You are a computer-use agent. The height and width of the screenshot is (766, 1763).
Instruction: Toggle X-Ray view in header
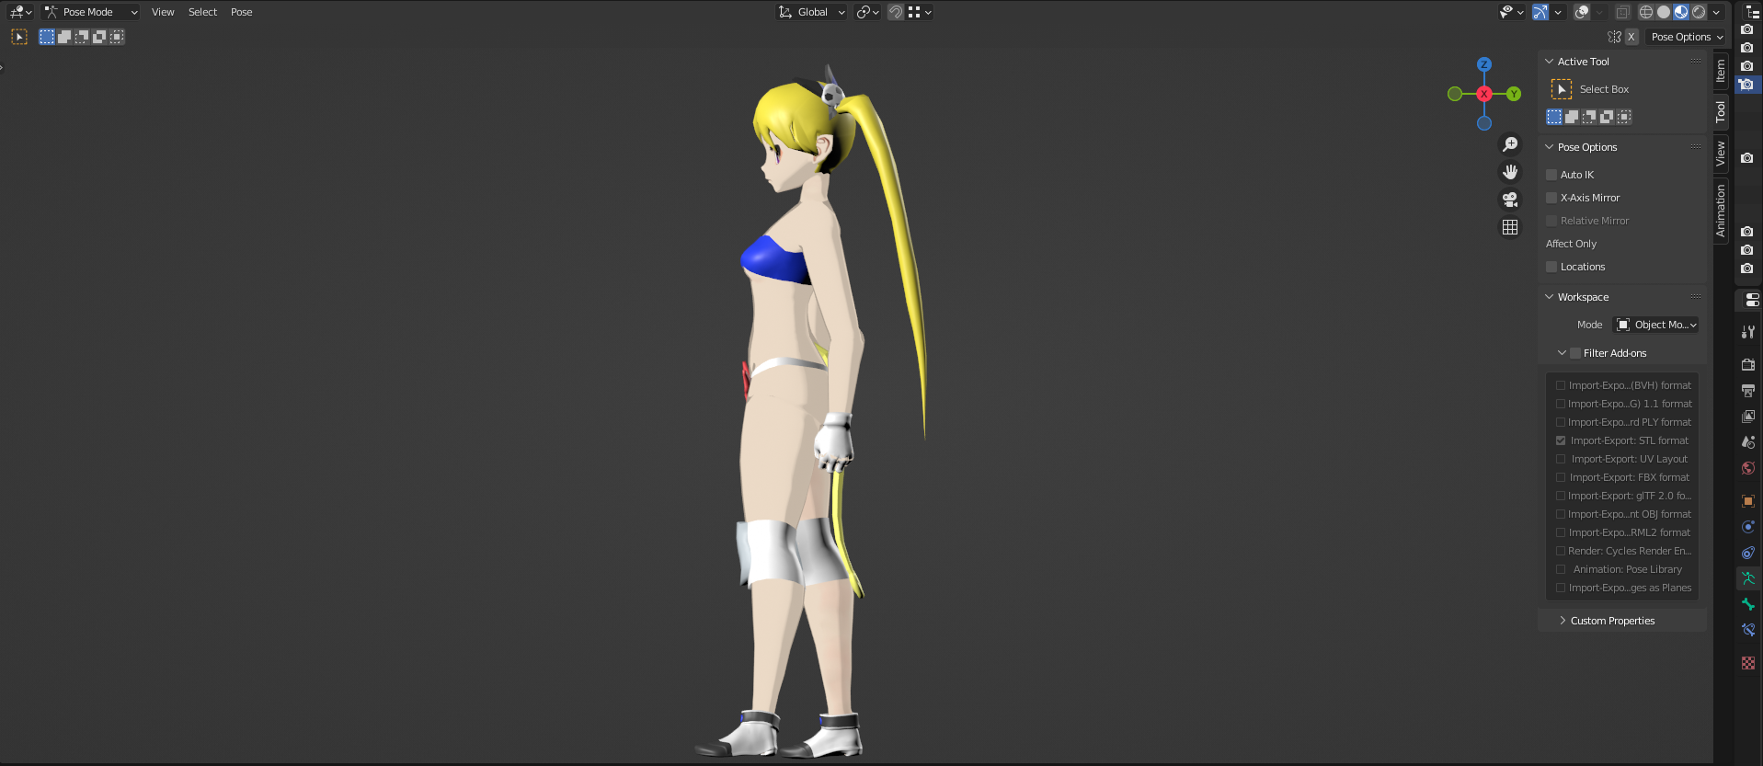coord(1622,12)
